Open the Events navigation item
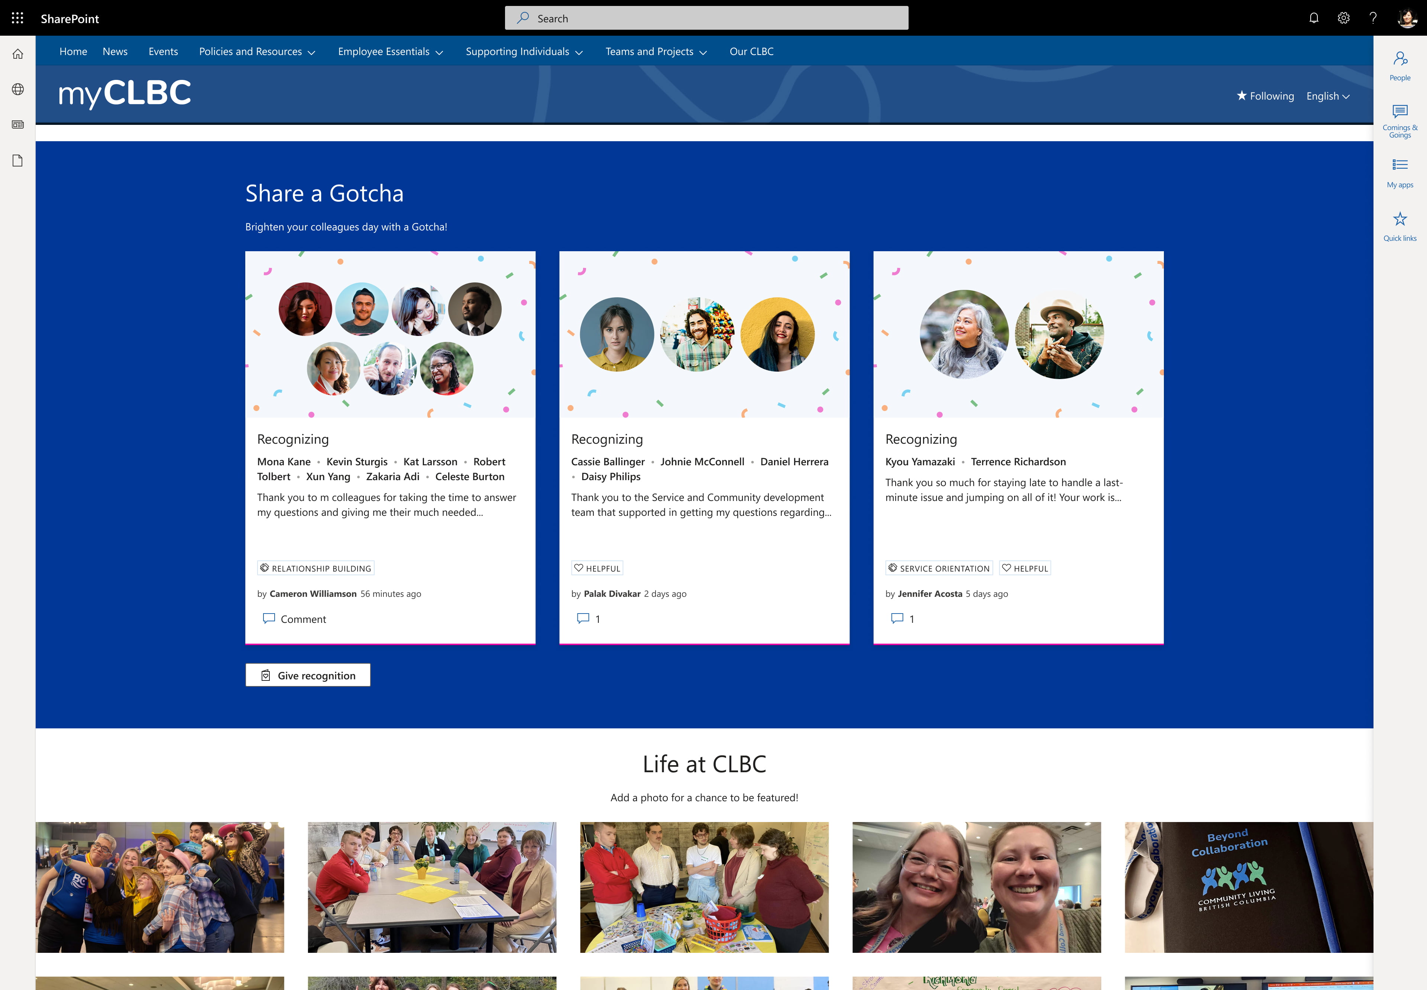 (162, 52)
